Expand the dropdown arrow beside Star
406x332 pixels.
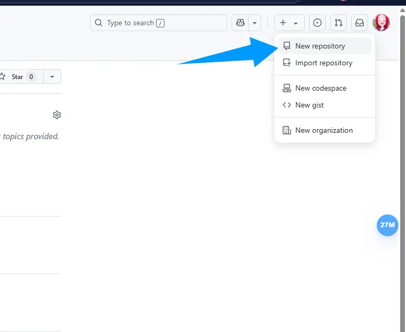(x=52, y=76)
